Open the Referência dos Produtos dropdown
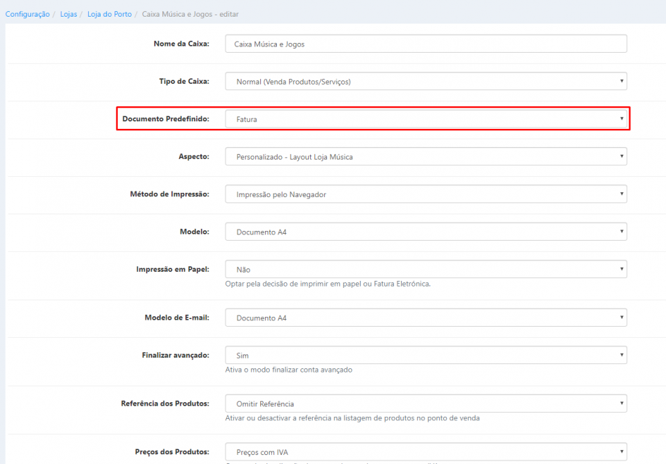Screen dimensions: 666x464 pos(426,404)
